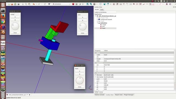The image size is (176, 99).
Task: Open the Report view tab
Action: [119, 95]
